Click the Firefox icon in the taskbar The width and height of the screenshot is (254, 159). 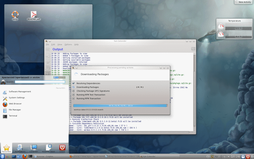[x=25, y=156]
